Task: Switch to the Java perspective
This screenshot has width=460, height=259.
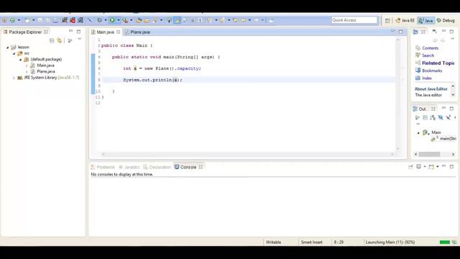Action: pos(426,20)
